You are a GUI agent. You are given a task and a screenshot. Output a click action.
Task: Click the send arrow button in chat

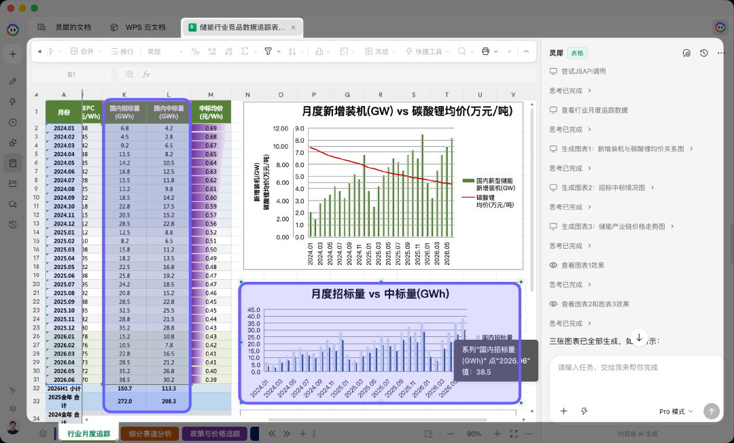712,411
